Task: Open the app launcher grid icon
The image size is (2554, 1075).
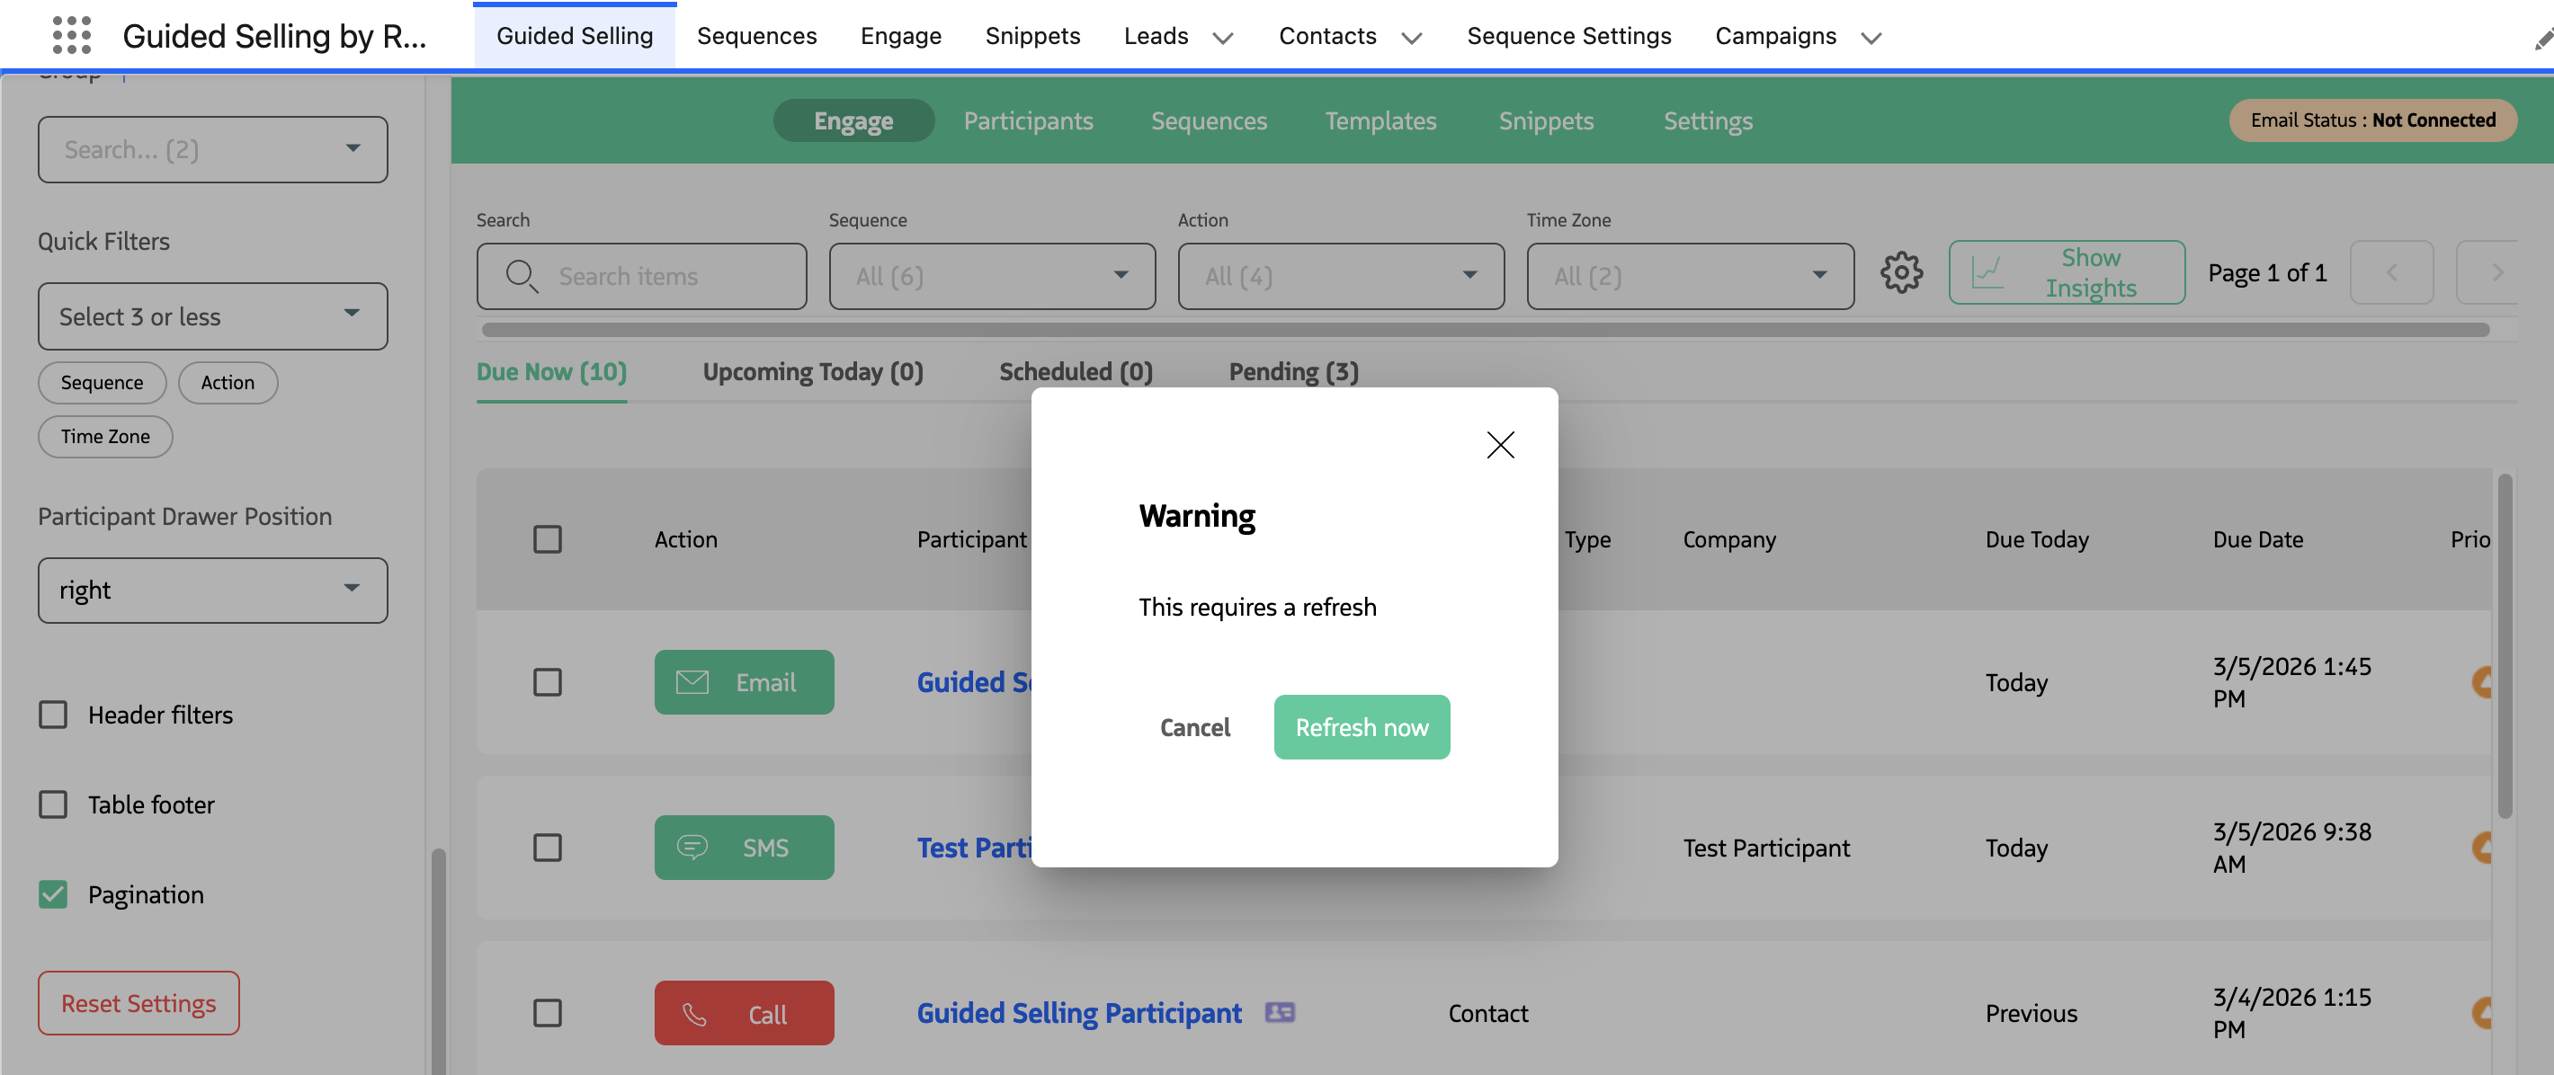Action: (x=72, y=35)
